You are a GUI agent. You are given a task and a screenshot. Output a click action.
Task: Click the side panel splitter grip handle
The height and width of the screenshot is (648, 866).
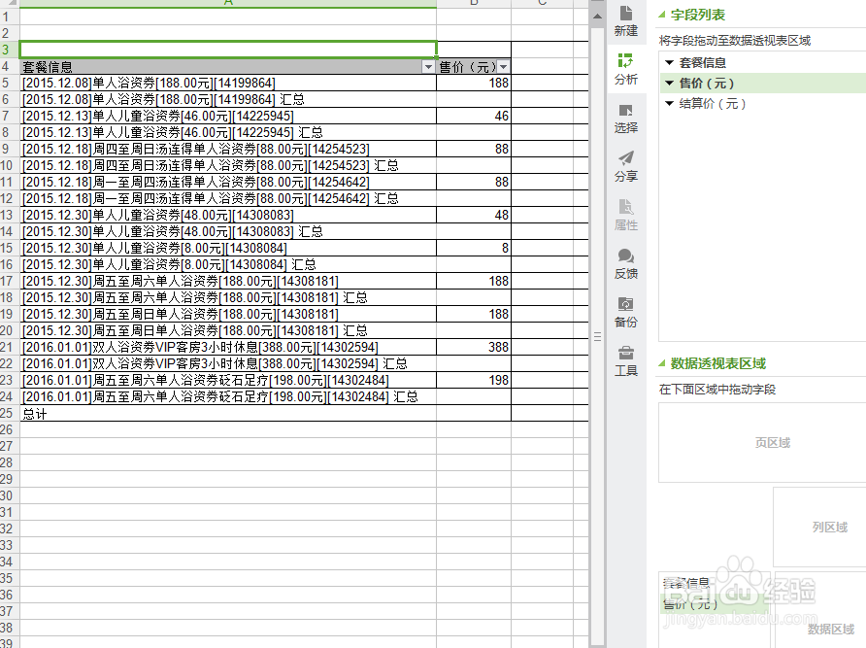(597, 336)
